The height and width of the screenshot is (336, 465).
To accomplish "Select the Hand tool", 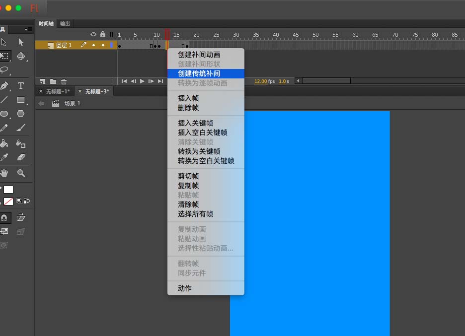I will [x=4, y=173].
